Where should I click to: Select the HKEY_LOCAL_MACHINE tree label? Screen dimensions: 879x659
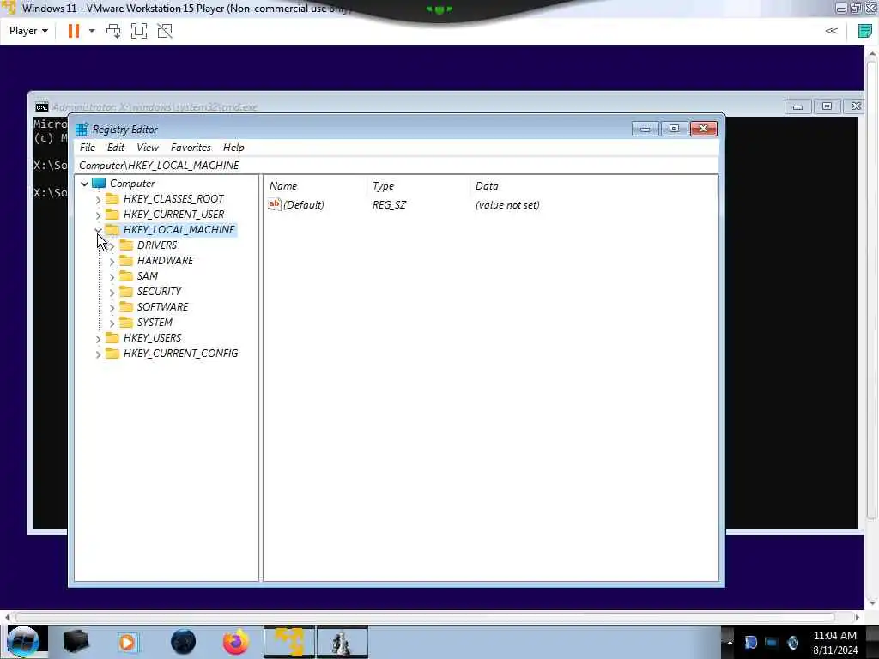click(x=179, y=230)
